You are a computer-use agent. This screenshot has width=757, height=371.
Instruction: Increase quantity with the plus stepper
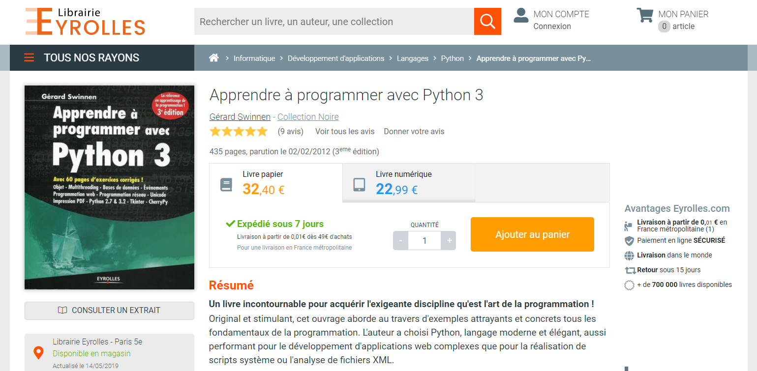[448, 240]
